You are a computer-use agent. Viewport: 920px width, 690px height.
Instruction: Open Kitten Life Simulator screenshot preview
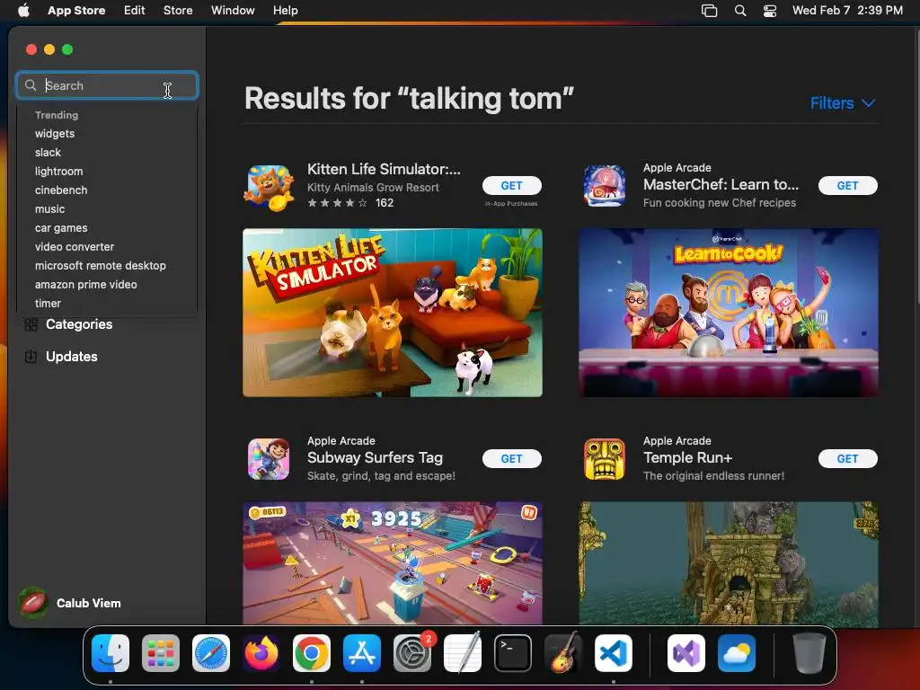(393, 313)
